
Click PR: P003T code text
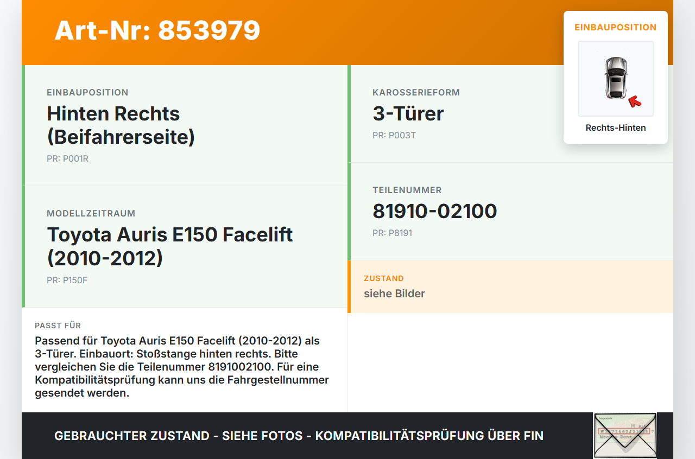coord(394,135)
